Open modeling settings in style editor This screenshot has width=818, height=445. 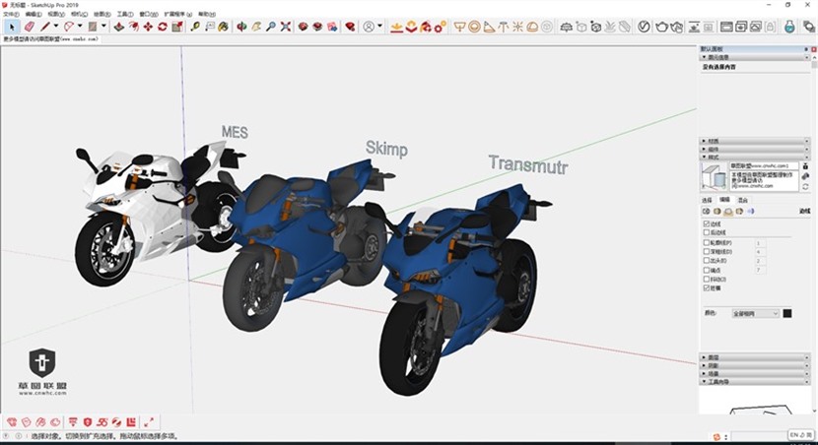click(750, 211)
